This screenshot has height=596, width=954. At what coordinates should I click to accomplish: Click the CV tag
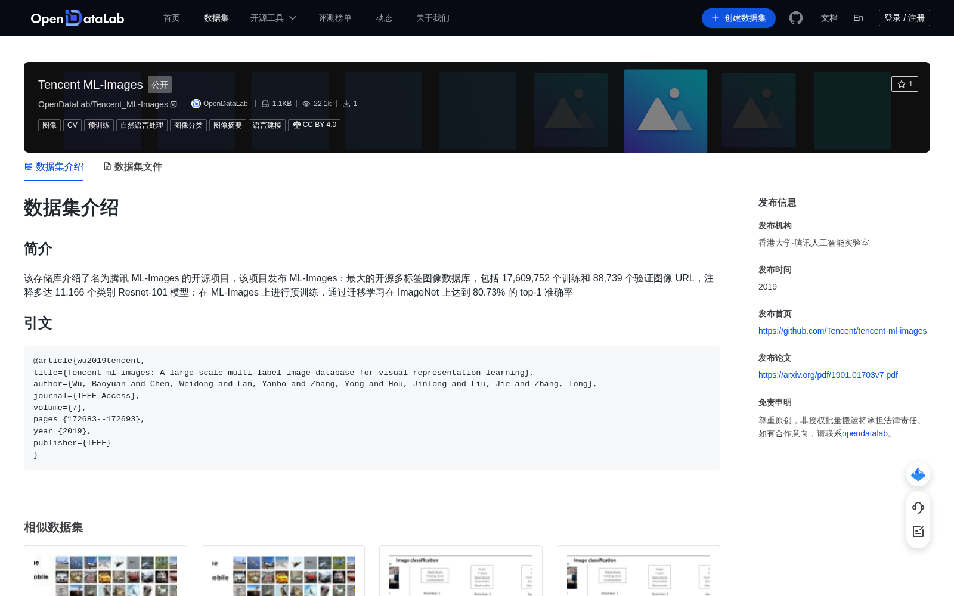click(x=72, y=125)
